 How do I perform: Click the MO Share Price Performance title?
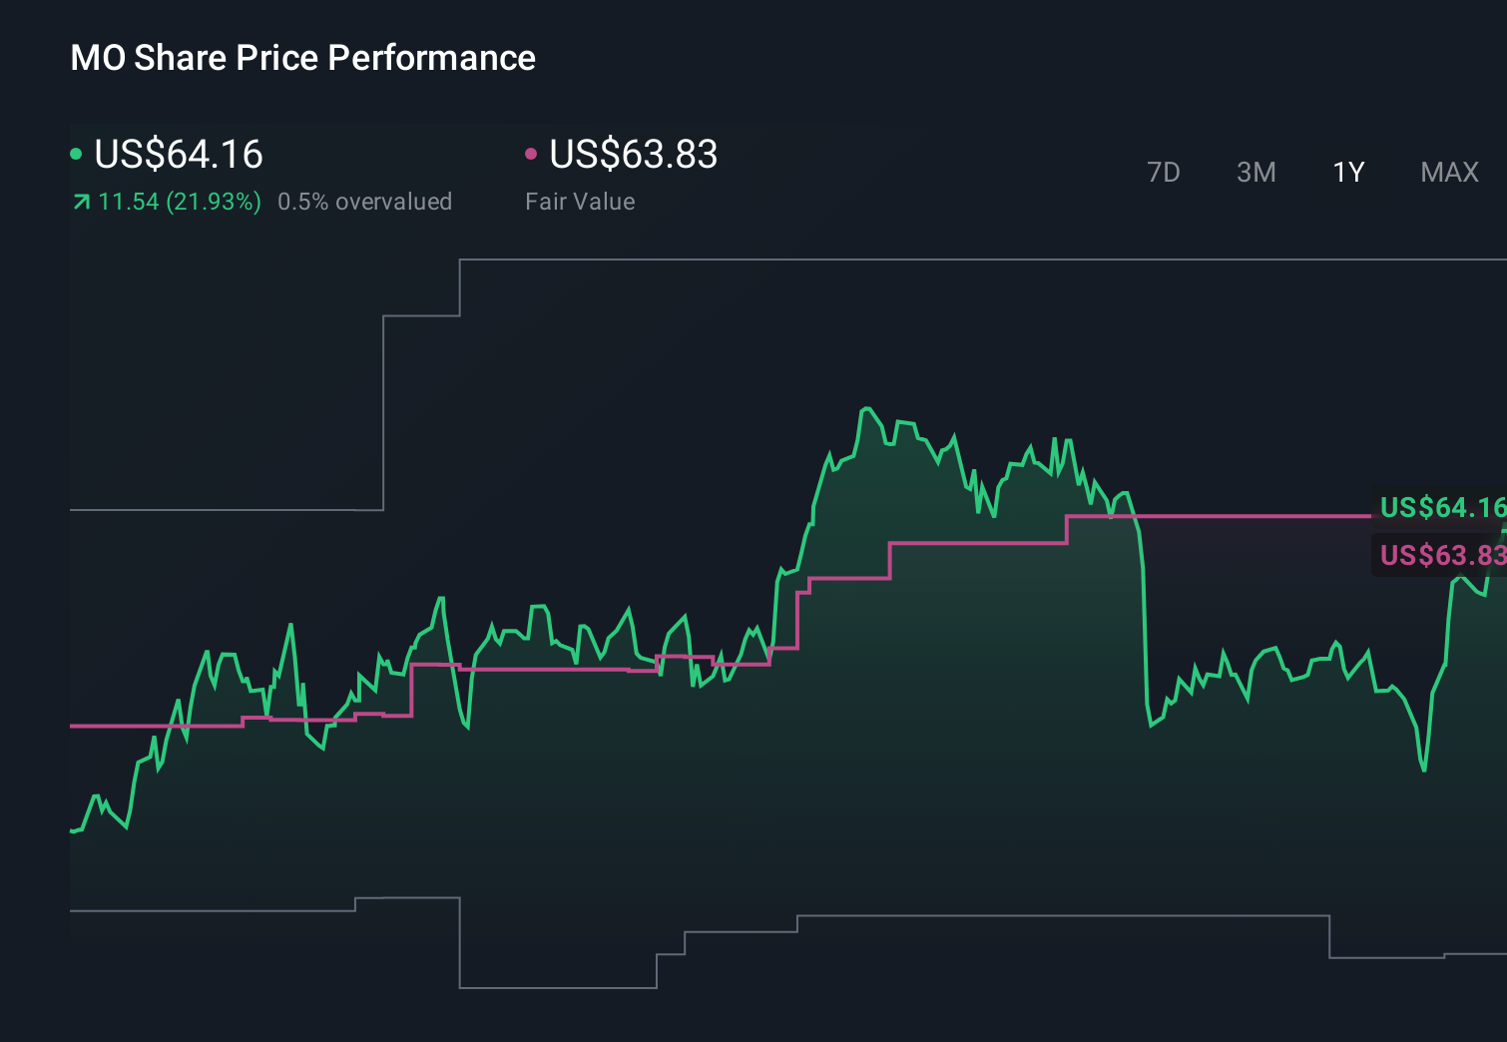click(x=302, y=58)
